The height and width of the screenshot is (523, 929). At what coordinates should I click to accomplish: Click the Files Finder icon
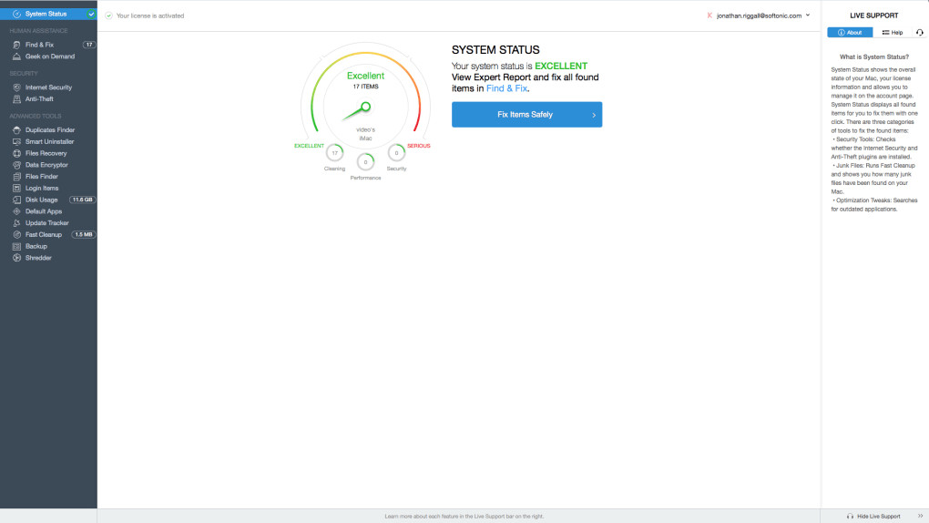16,176
